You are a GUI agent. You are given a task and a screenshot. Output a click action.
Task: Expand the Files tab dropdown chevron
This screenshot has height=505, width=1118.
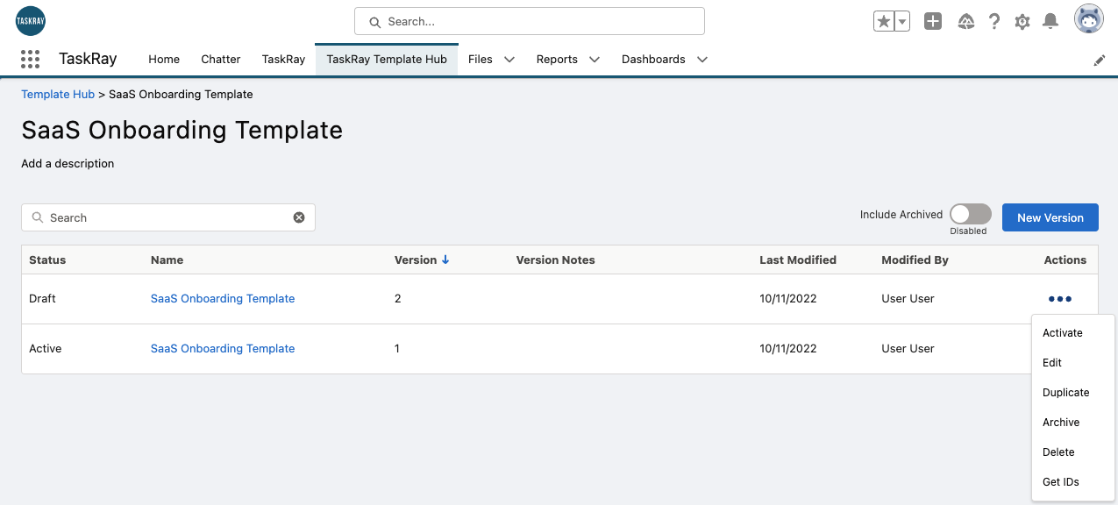(x=509, y=60)
